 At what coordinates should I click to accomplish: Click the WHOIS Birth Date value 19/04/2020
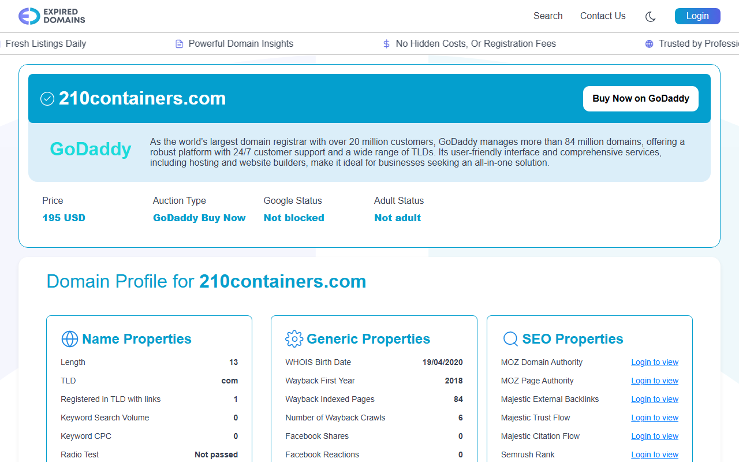[442, 362]
